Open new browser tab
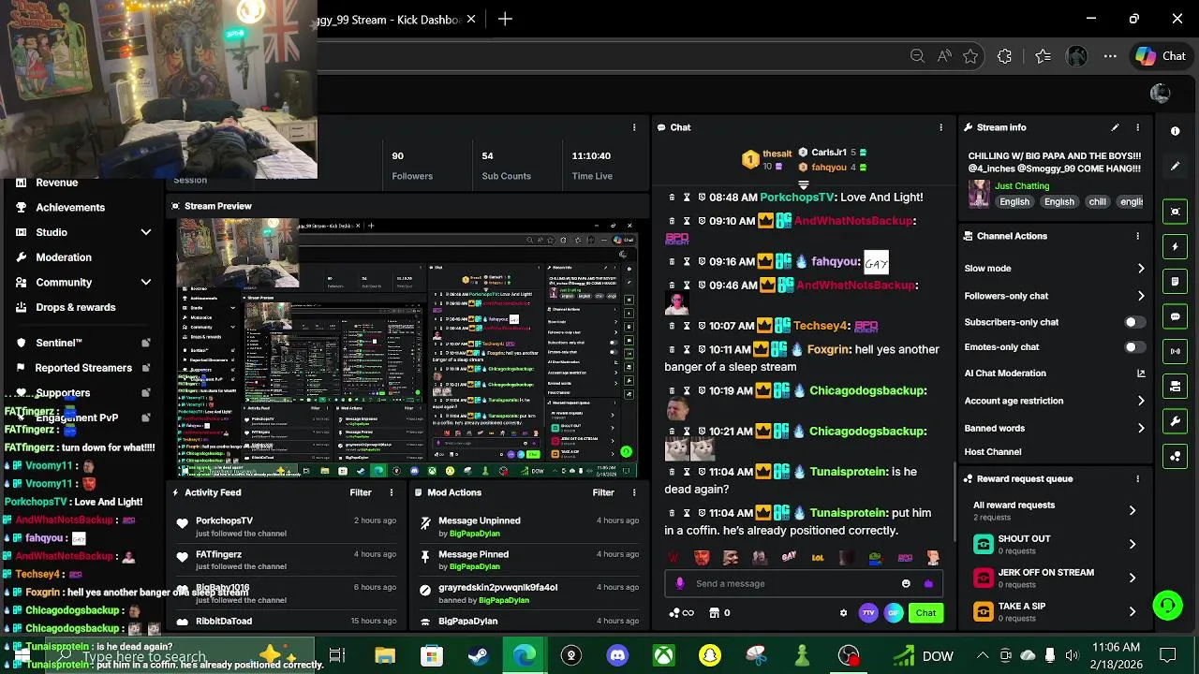The width and height of the screenshot is (1199, 674). 505,19
